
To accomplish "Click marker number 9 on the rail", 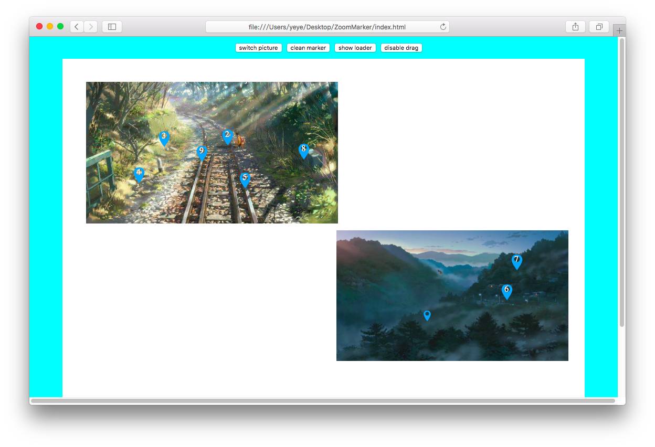I will (202, 153).
